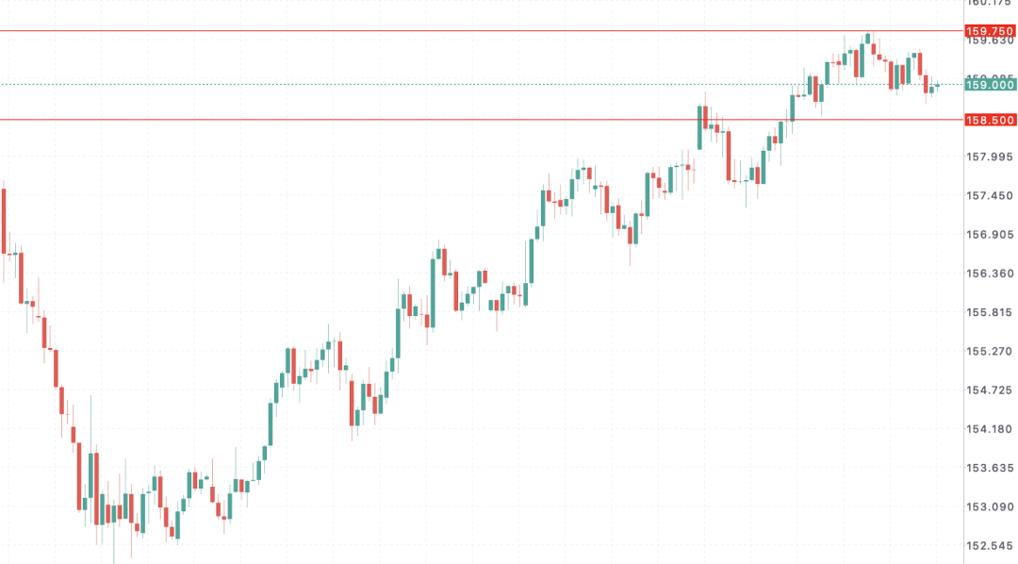Image resolution: width=1018 pixels, height=564 pixels.
Task: Click the 160.175 price axis label
Action: (990, 3)
